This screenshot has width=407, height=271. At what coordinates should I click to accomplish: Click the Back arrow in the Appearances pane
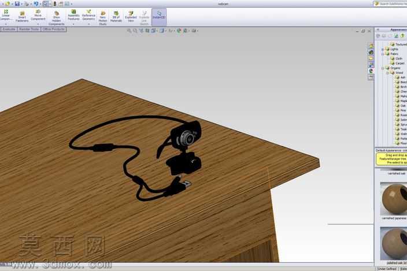378,36
